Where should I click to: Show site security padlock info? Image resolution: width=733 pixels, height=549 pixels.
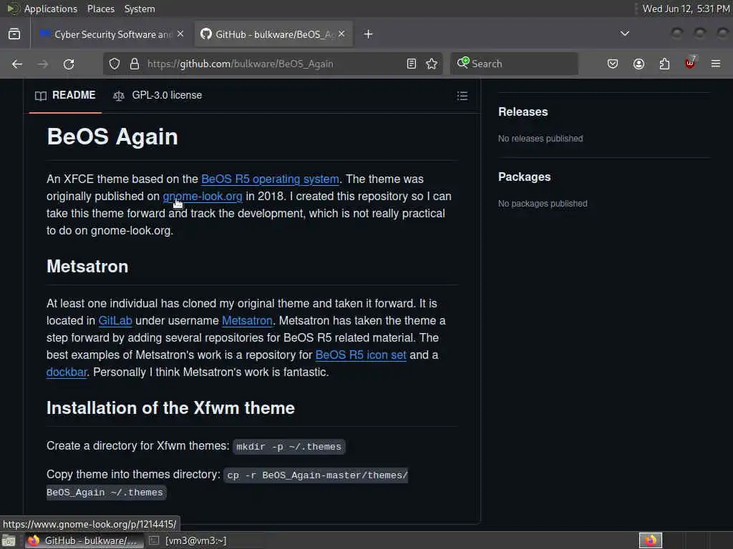135,64
